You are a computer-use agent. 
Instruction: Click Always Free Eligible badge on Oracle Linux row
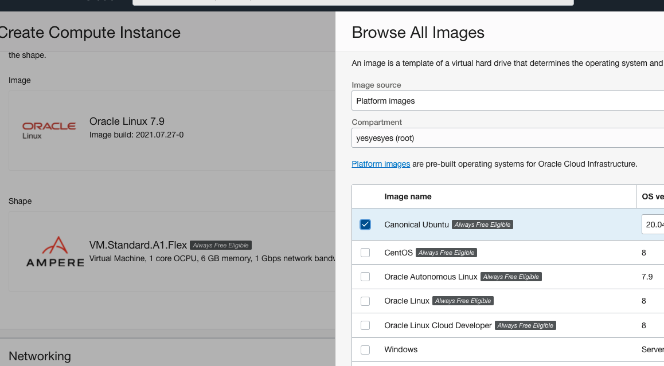pyautogui.click(x=463, y=301)
